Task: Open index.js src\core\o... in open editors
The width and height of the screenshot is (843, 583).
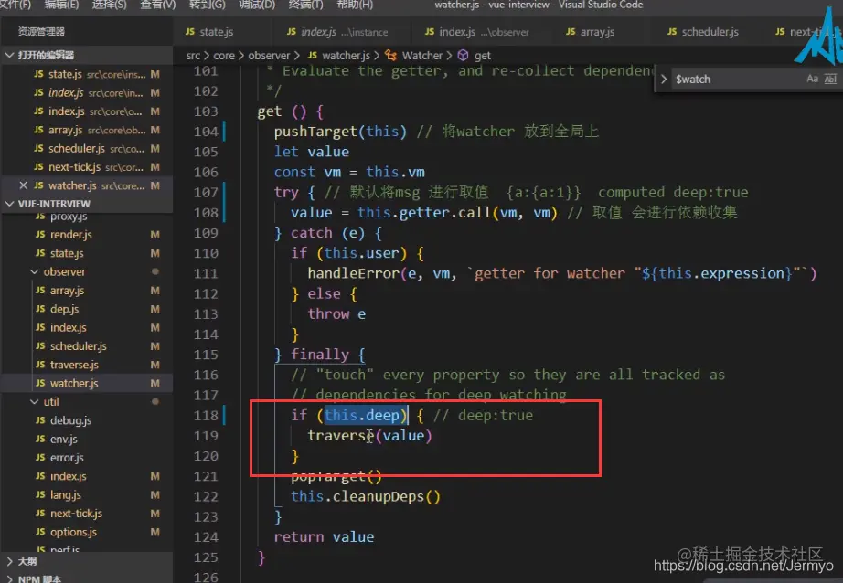Action: coord(87,111)
